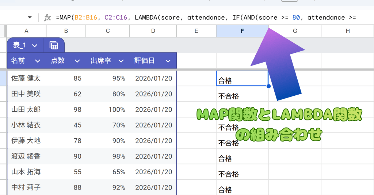
Task: Click the fx function icon
Action: (47, 17)
